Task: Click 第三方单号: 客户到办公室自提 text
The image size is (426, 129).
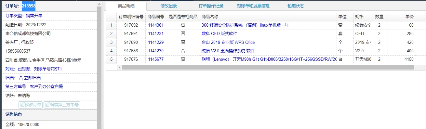Action: [x=34, y=86]
